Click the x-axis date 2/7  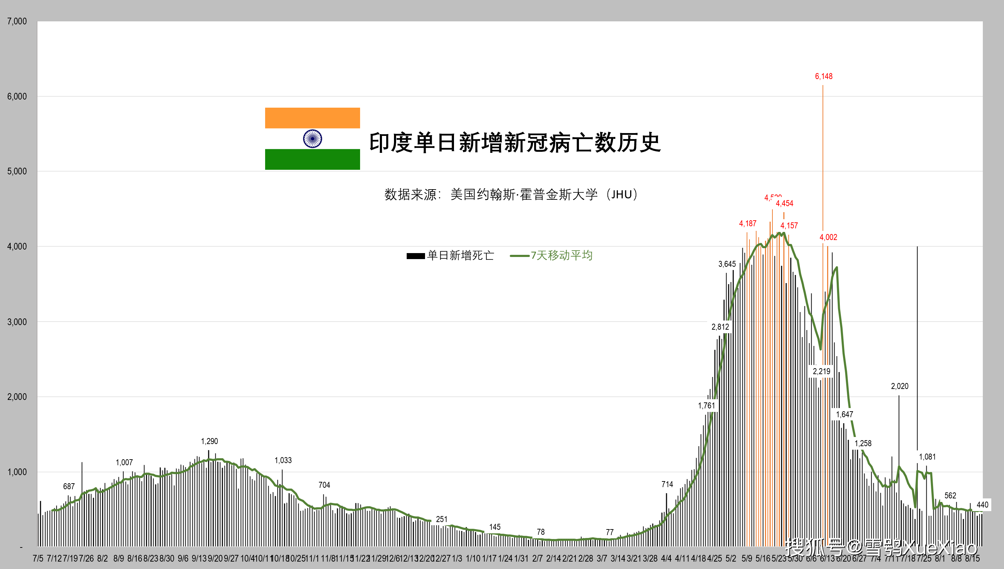click(537, 558)
